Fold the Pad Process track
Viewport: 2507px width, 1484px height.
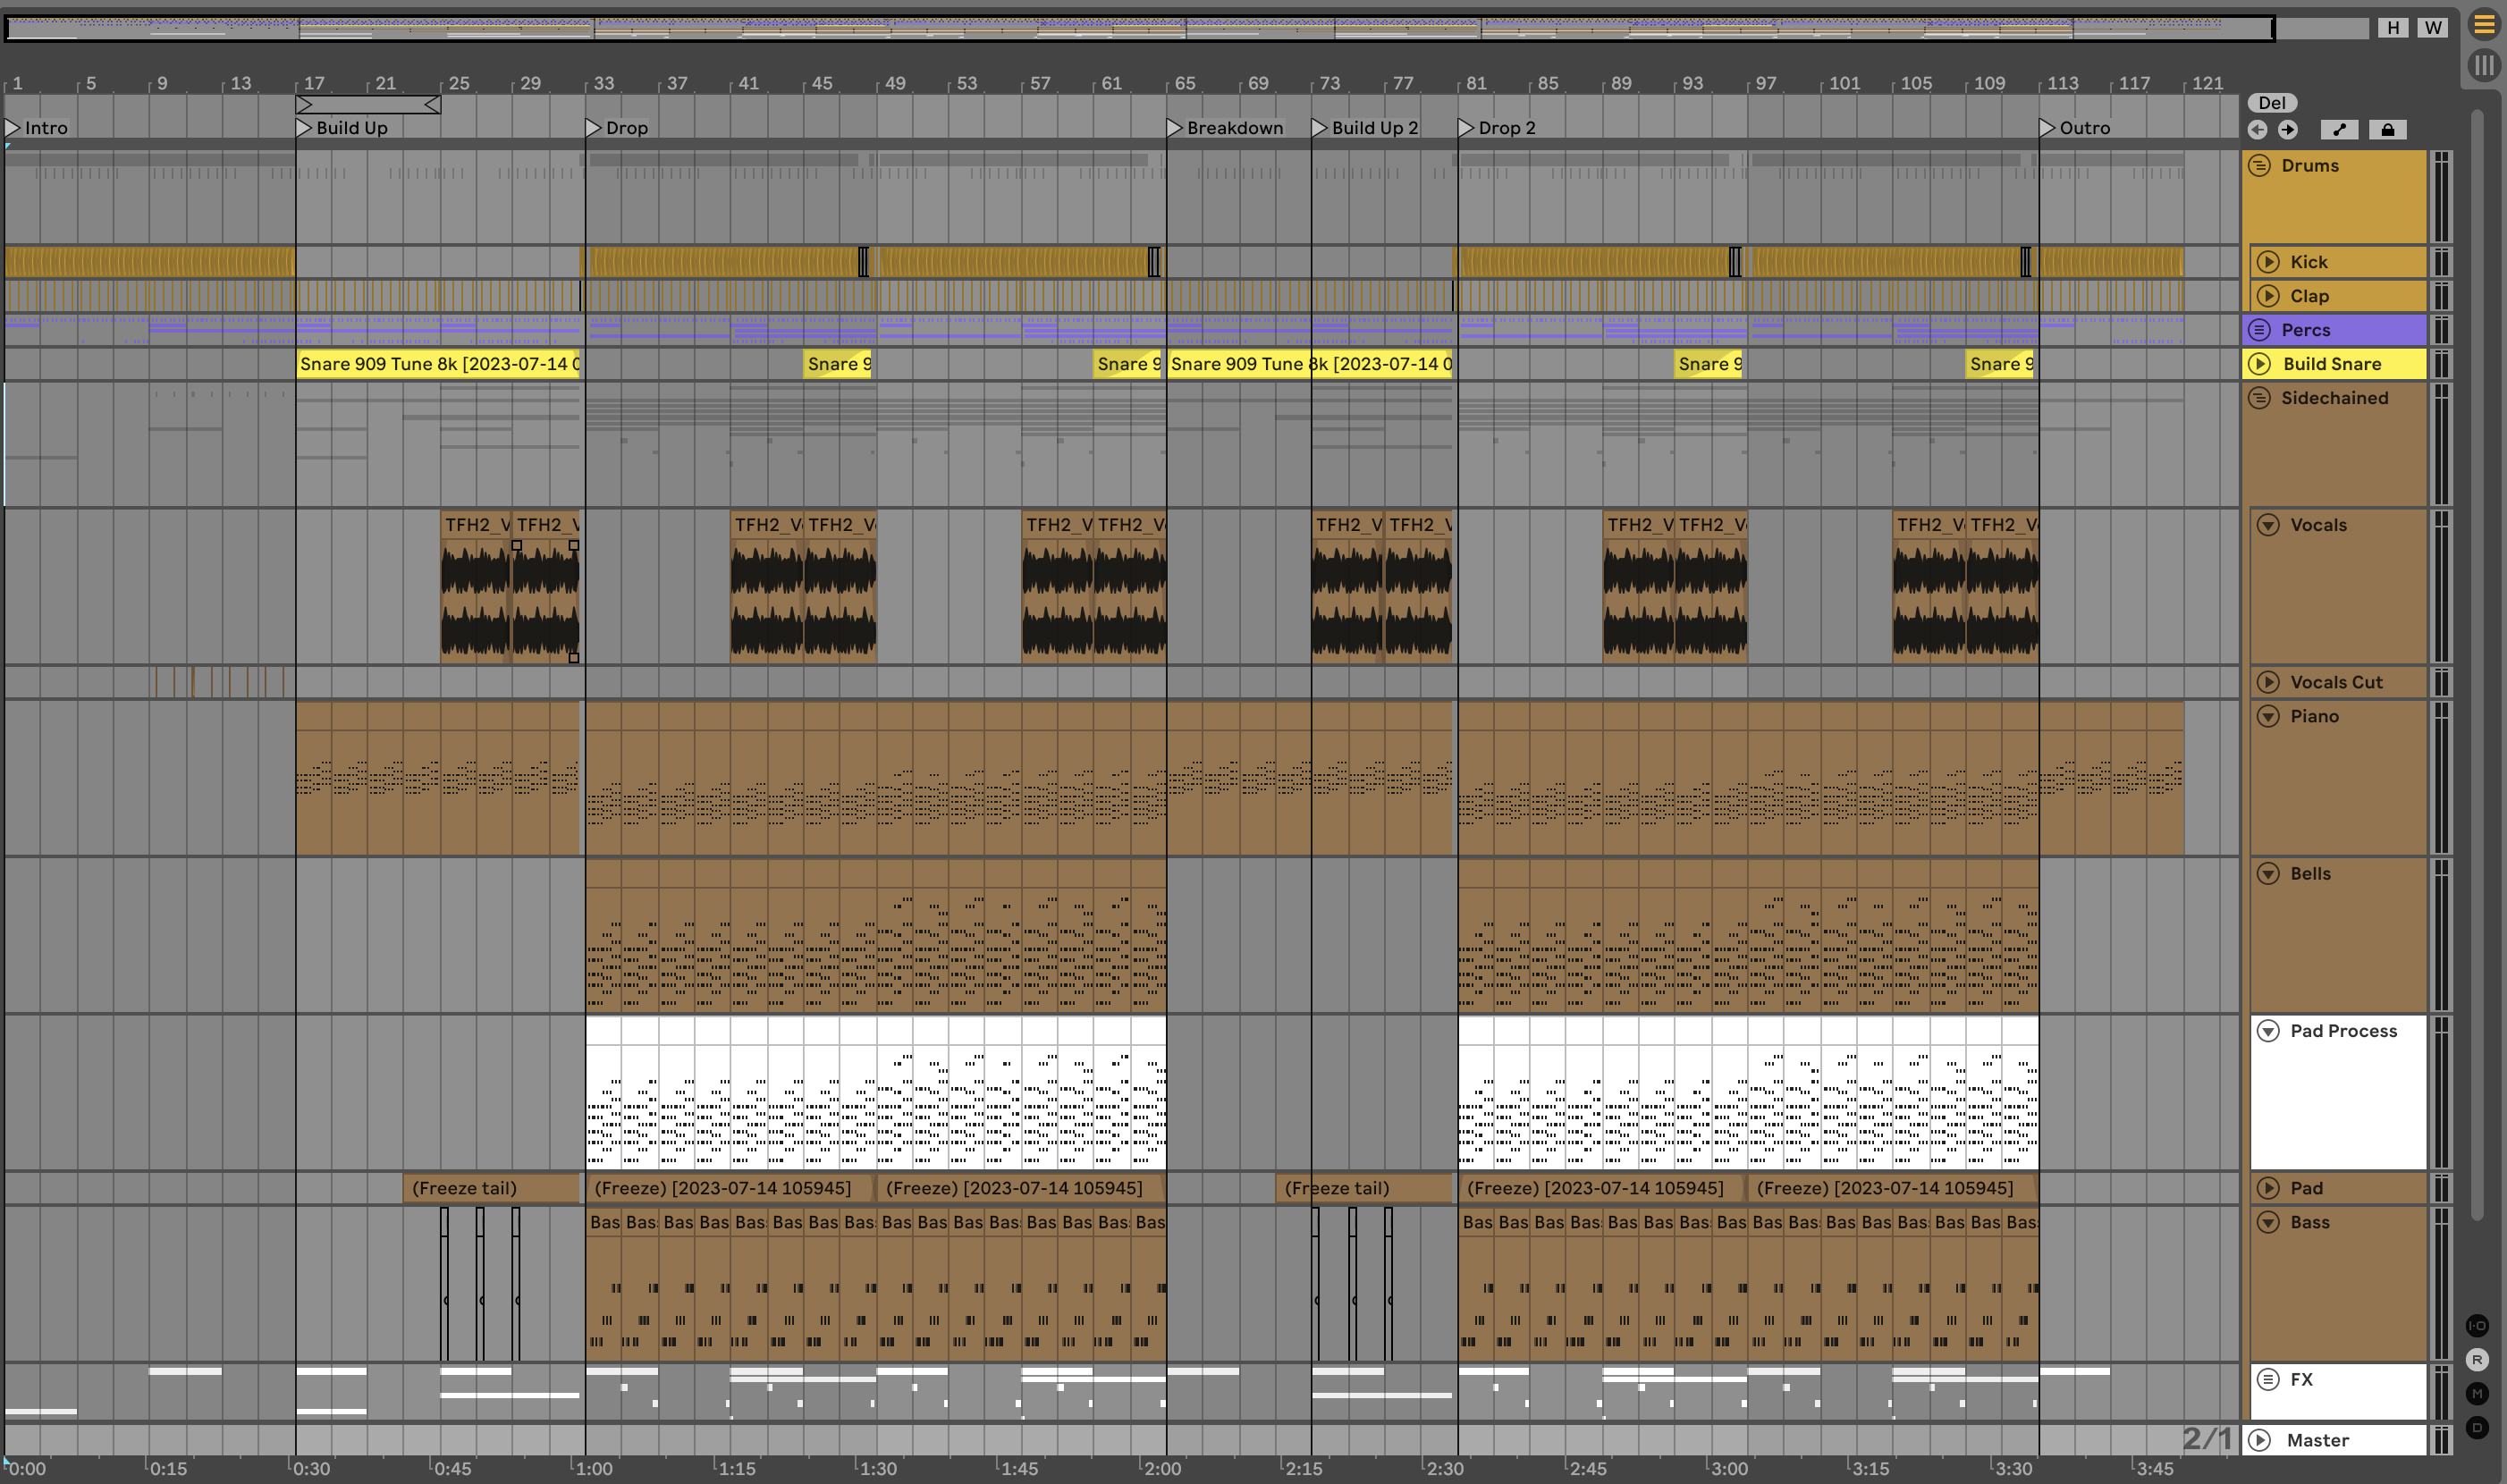[2268, 1031]
